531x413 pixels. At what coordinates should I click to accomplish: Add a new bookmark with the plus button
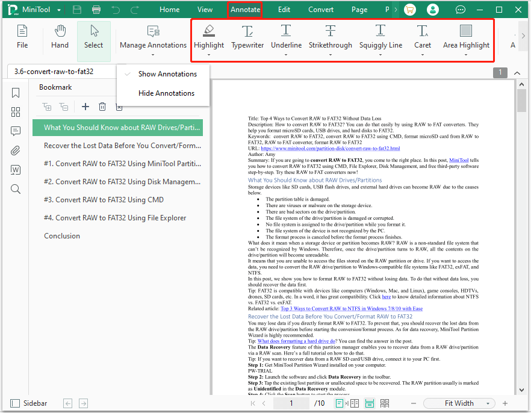(85, 107)
